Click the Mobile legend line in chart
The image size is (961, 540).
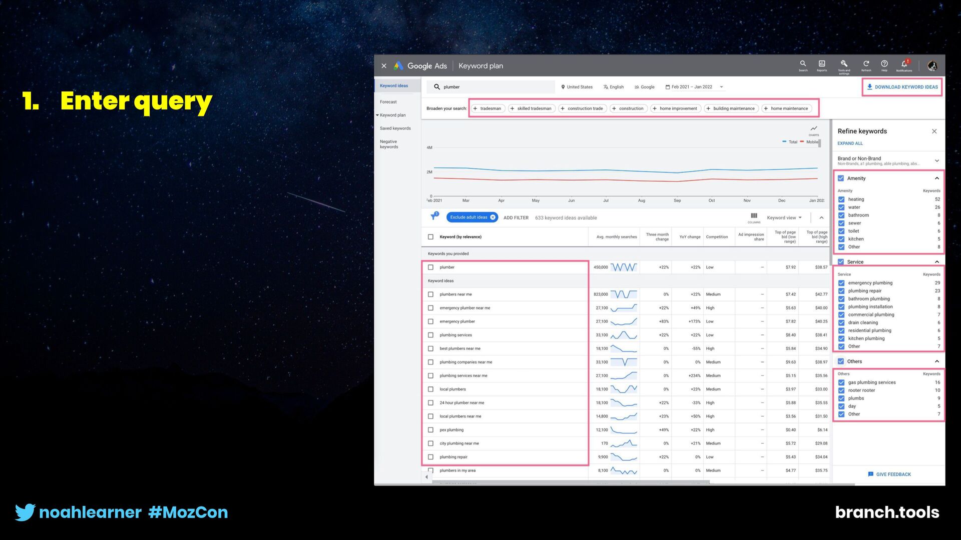click(x=809, y=142)
